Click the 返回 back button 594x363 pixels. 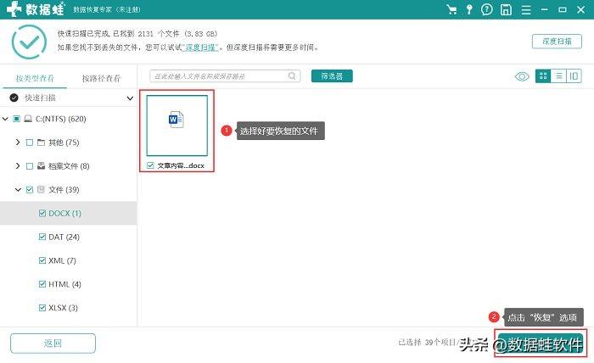pyautogui.click(x=53, y=343)
